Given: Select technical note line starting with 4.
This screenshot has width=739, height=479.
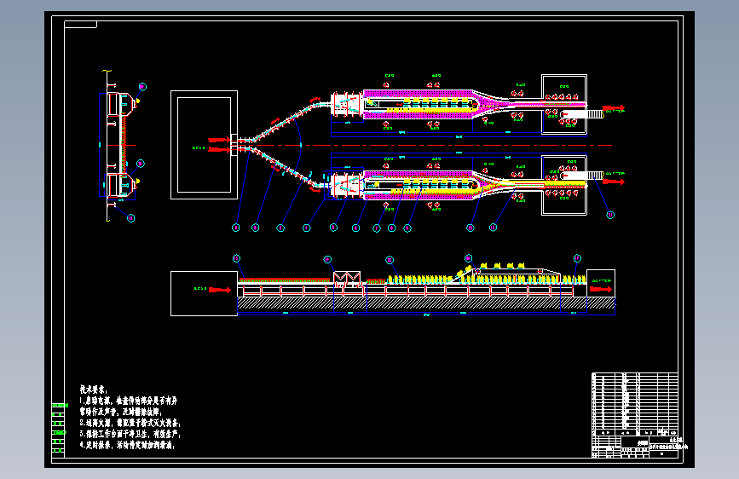Looking at the screenshot, I should click(127, 445).
